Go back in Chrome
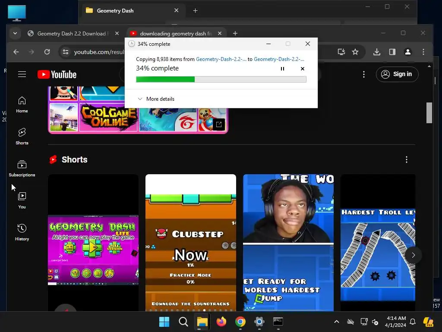442x332 pixels. (x=16, y=52)
